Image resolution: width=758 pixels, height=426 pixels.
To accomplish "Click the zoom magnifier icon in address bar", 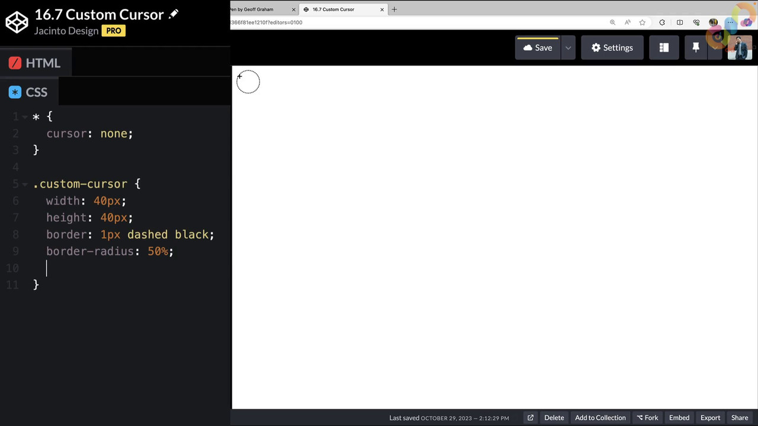I will pyautogui.click(x=612, y=22).
